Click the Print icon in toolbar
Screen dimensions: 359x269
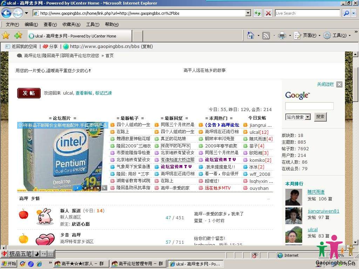[282, 35]
